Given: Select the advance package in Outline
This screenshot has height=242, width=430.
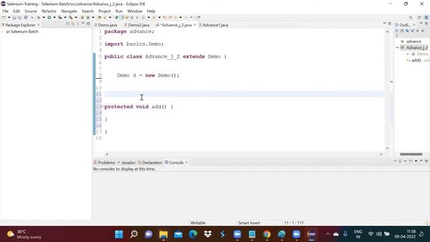Looking at the screenshot, I should tap(413, 42).
